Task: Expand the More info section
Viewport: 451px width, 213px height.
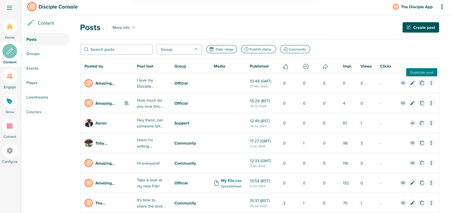Action: click(x=124, y=28)
